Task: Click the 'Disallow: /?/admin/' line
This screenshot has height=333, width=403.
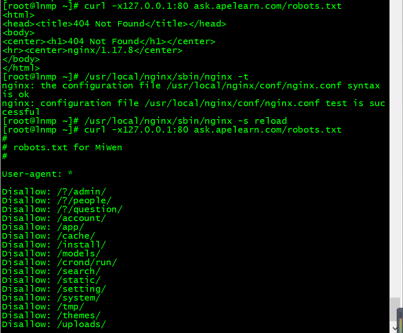Action: [x=54, y=192]
